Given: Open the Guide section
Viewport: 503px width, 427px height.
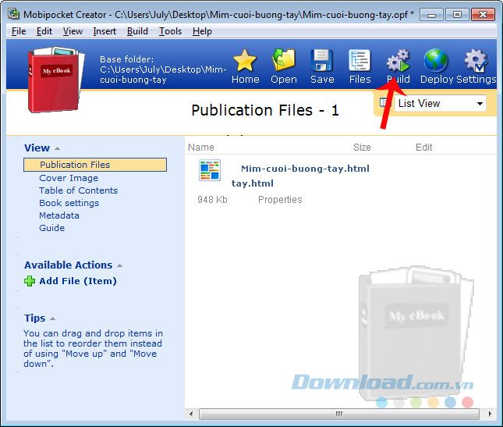Looking at the screenshot, I should pos(51,228).
